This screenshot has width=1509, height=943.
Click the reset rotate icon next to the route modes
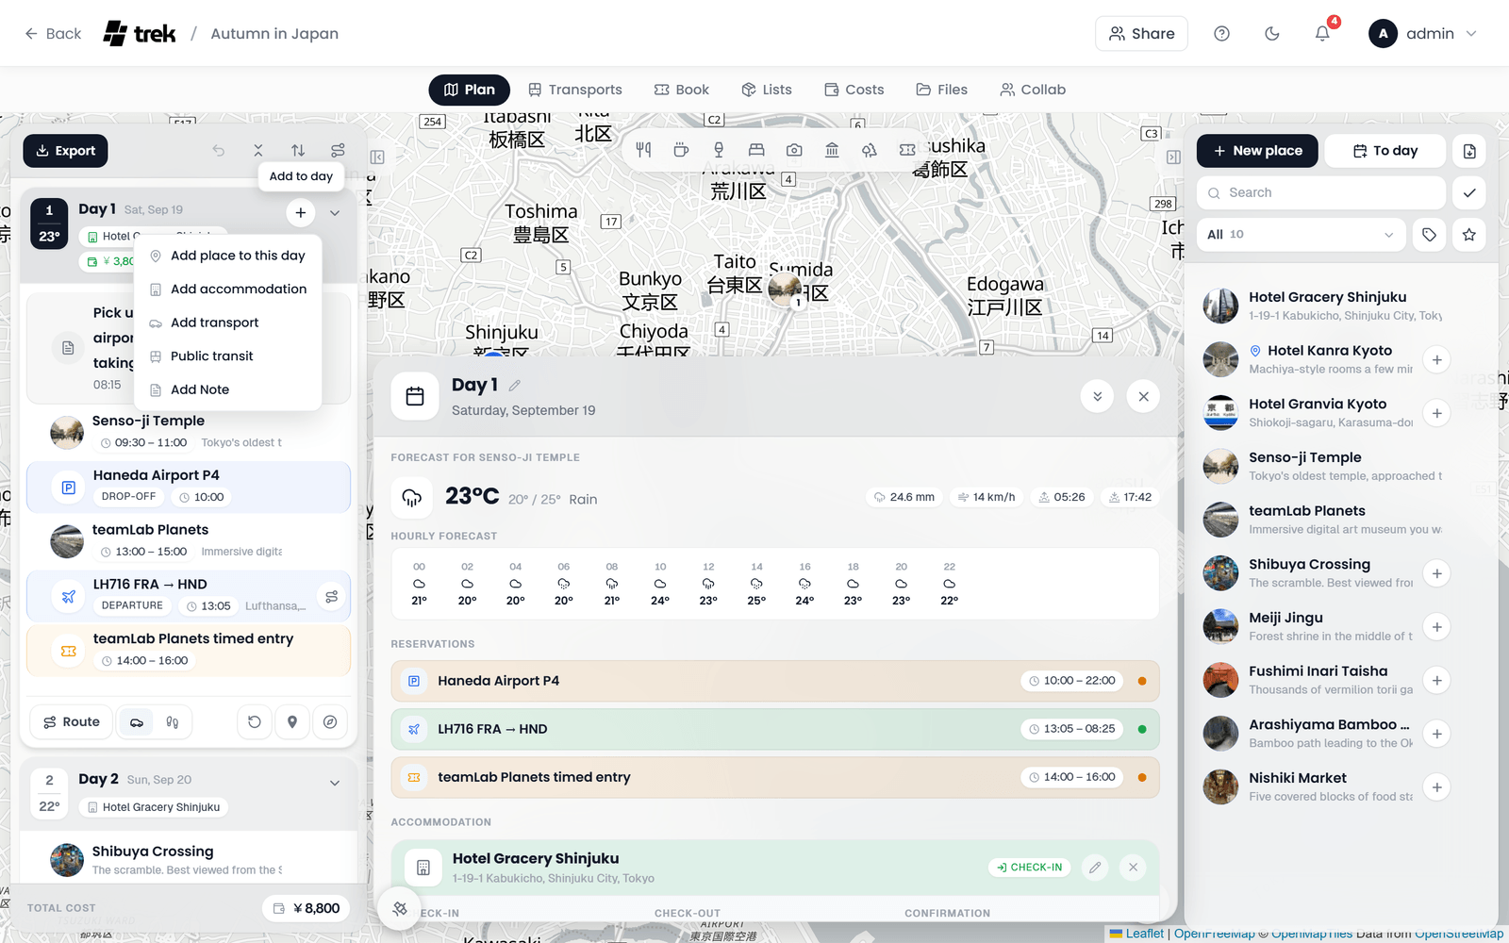pos(255,722)
